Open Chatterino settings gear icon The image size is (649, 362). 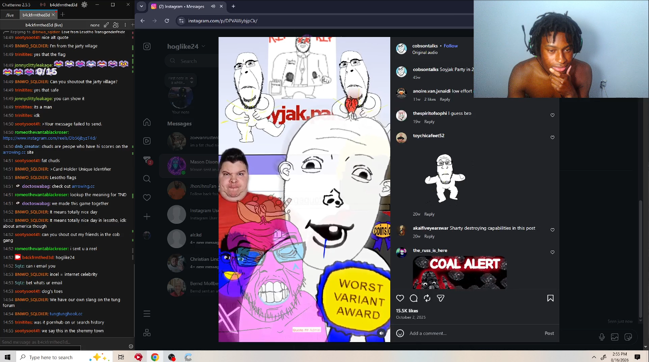pos(84,4)
